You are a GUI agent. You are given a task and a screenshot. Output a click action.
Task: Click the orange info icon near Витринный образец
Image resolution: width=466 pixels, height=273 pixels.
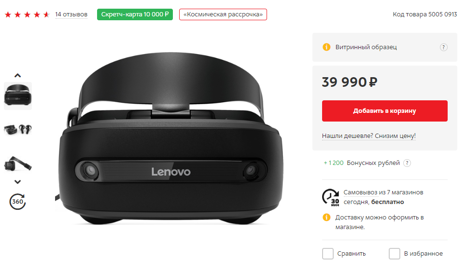326,47
